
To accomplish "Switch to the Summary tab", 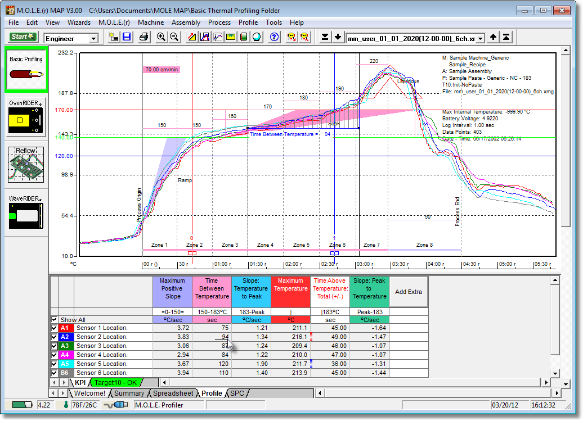I will click(129, 393).
